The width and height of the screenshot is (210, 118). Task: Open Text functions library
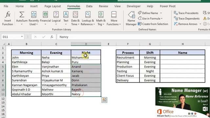(66, 18)
